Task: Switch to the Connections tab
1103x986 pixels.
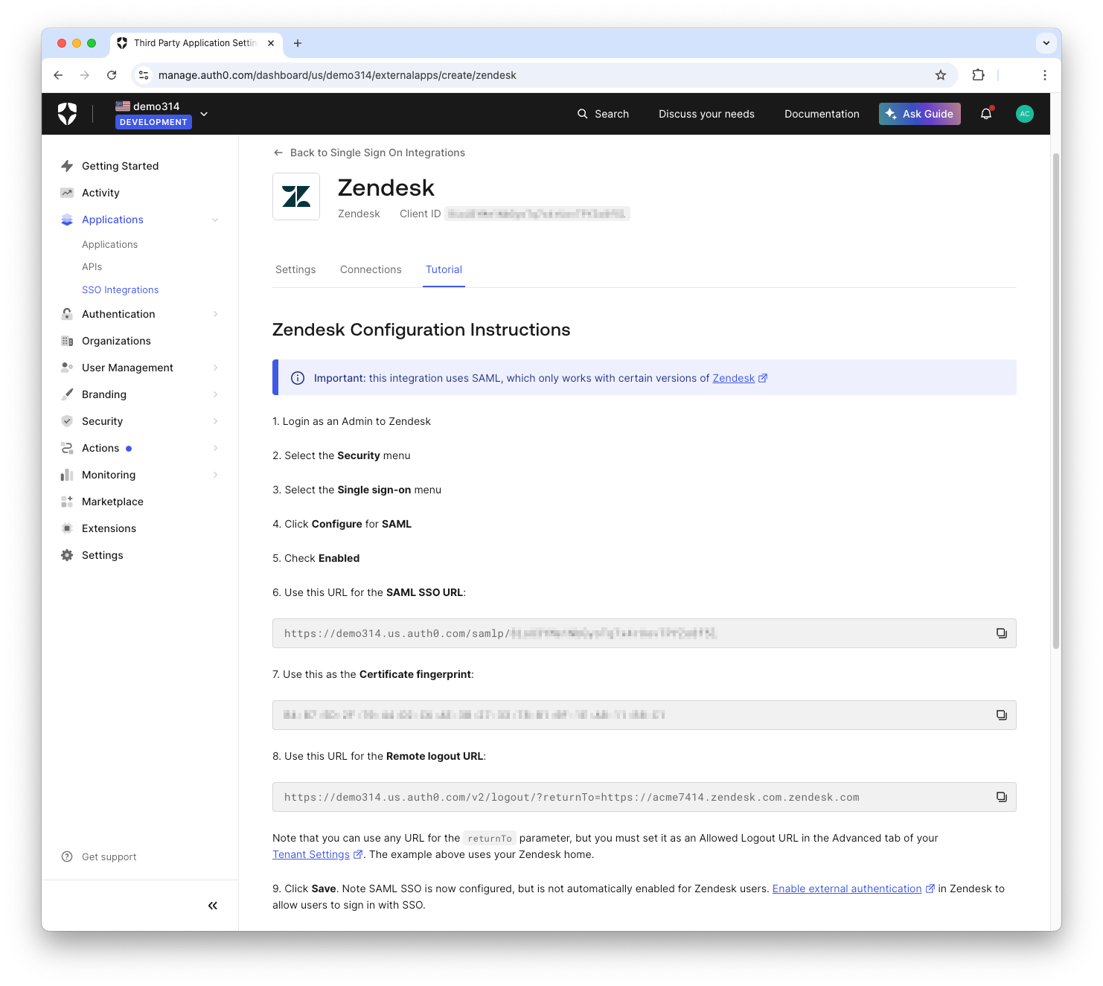Action: point(371,269)
